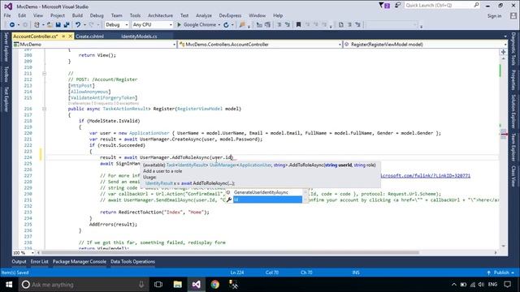
Task: Open the notifications flag icon
Action: (384, 6)
